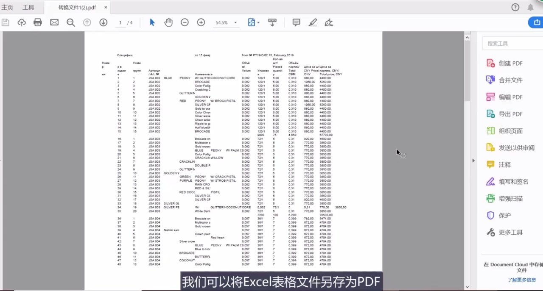Open the 创建 PDF tool
This screenshot has height=291, width=543.
(x=504, y=63)
